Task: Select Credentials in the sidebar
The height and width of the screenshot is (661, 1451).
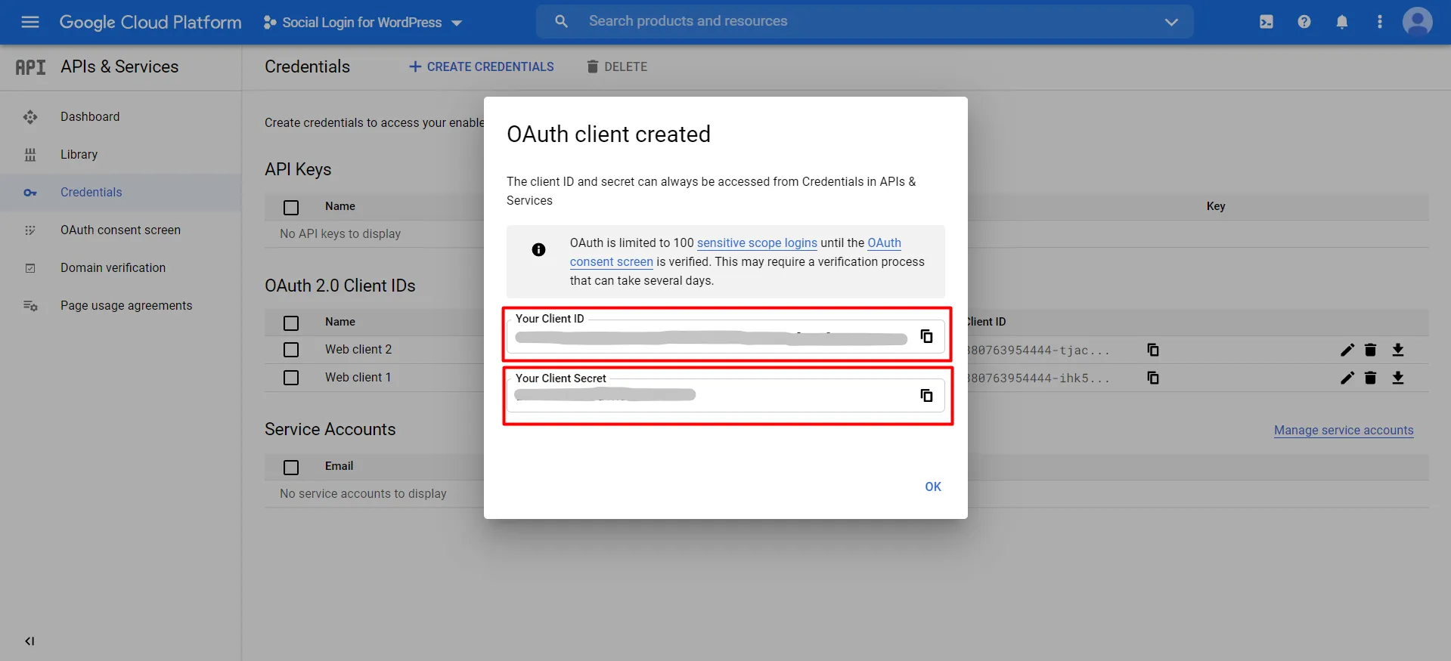Action: [91, 192]
